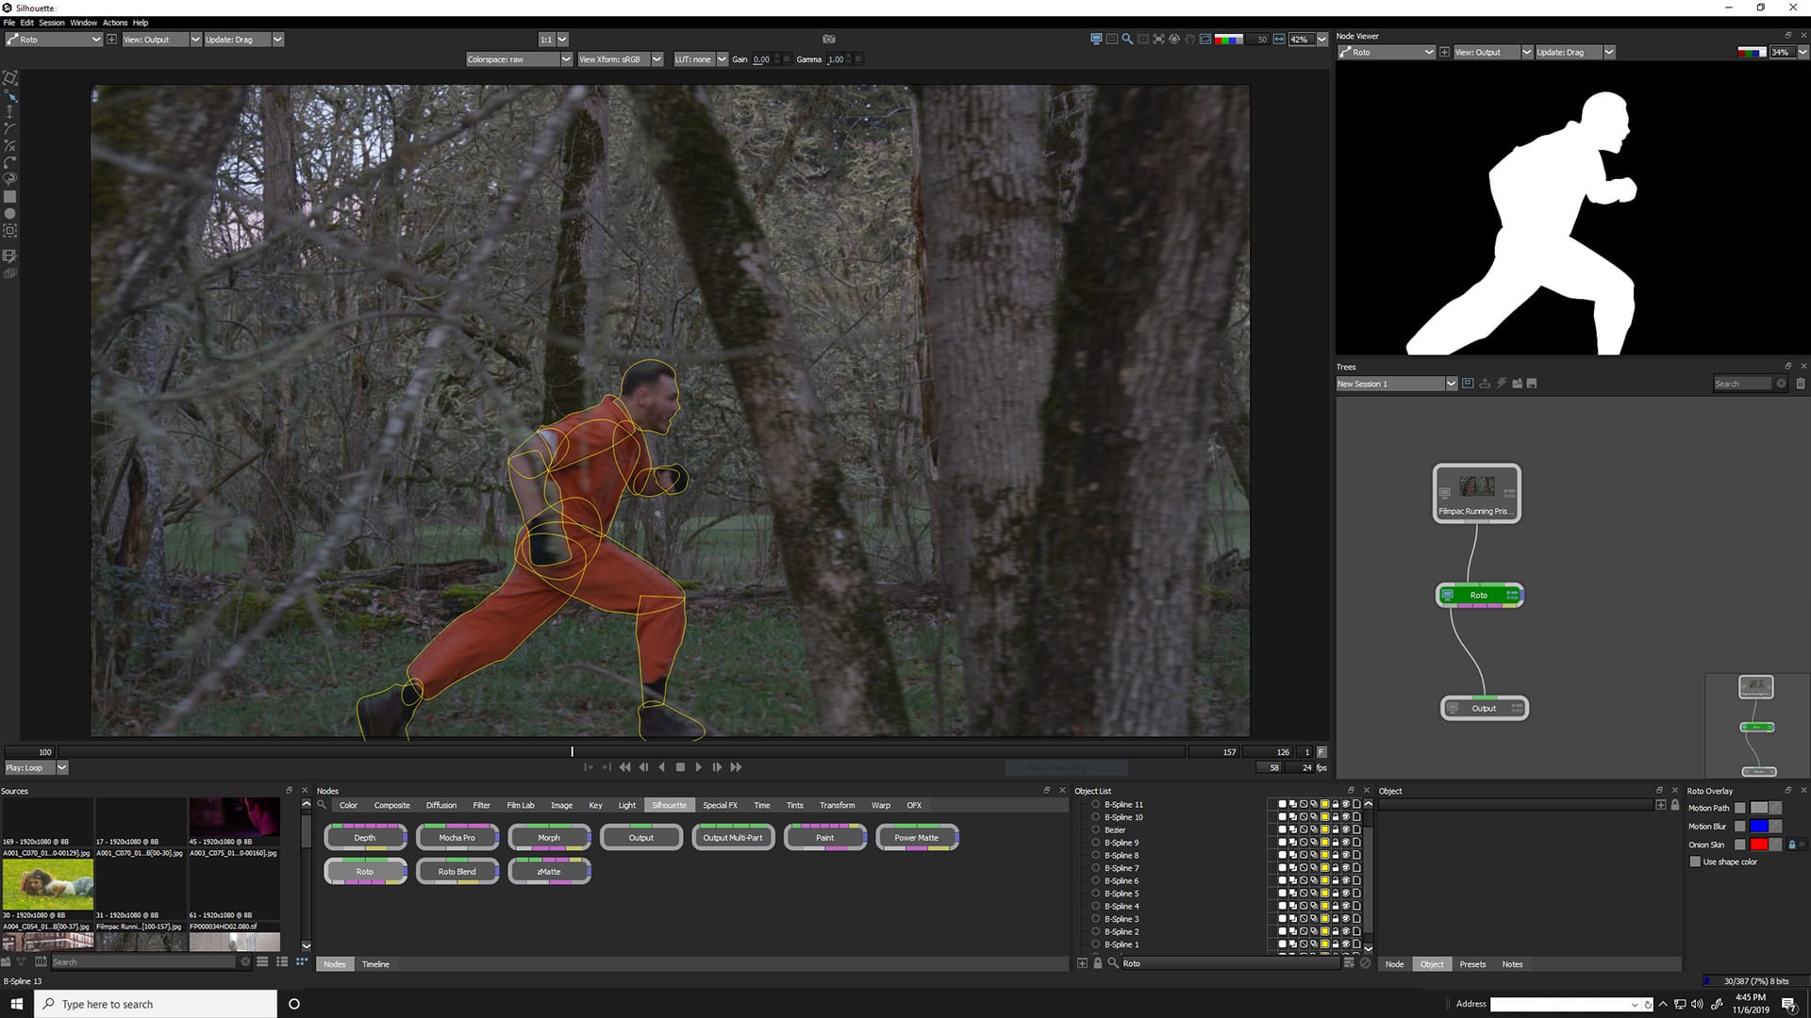The image size is (1811, 1018).
Task: Click the snapshot camera icon above viewer
Action: tap(829, 40)
